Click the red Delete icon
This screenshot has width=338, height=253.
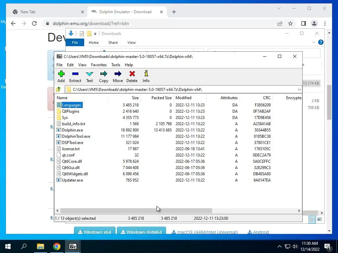point(132,74)
